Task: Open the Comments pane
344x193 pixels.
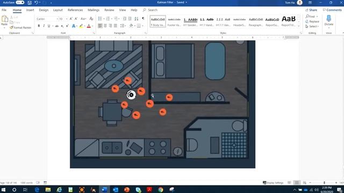Action: (x=332, y=10)
